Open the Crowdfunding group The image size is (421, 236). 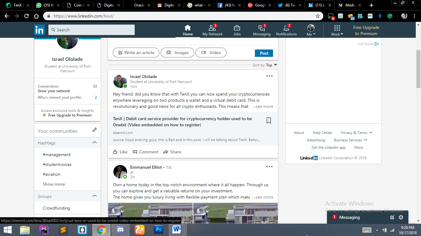tap(56, 208)
